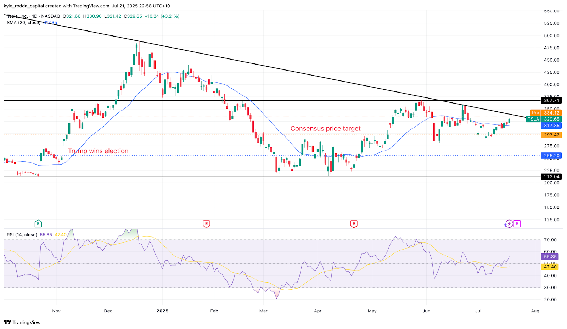
Task: Select the orange 297.42 price label
Action: (x=551, y=135)
